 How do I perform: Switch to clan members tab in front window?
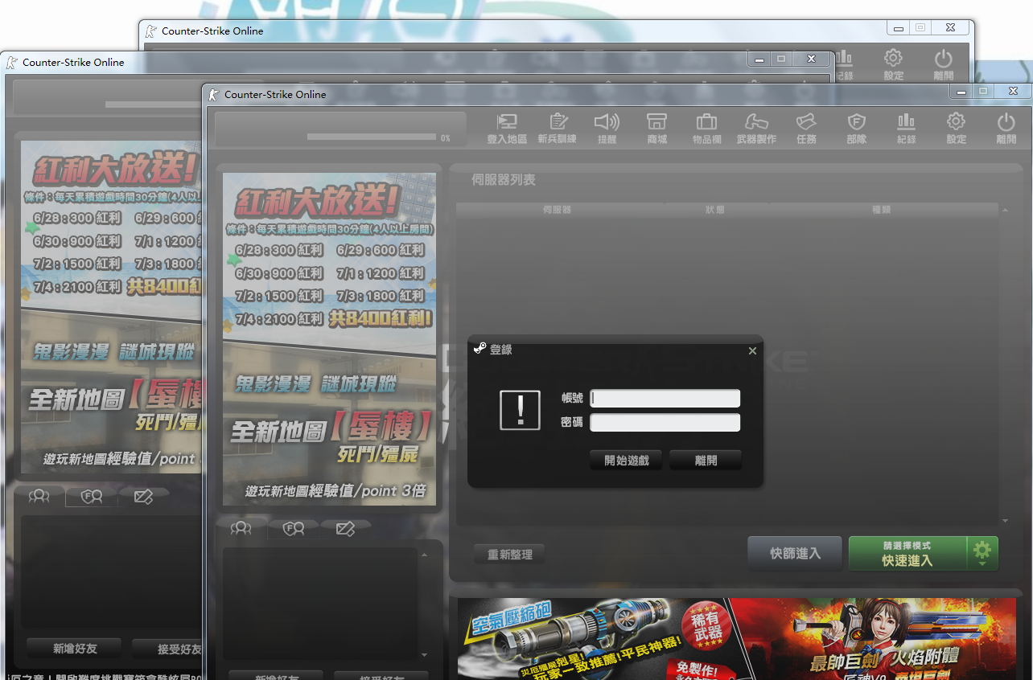coord(294,528)
